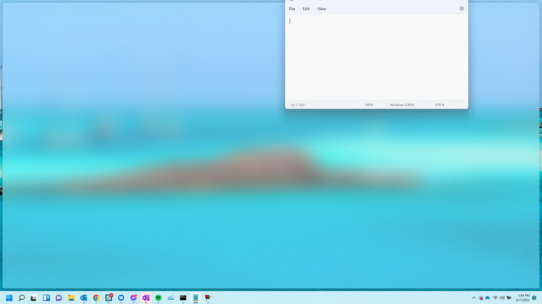The height and width of the screenshot is (304, 542).
Task: Click the 100% zoom status indicator
Action: click(369, 105)
